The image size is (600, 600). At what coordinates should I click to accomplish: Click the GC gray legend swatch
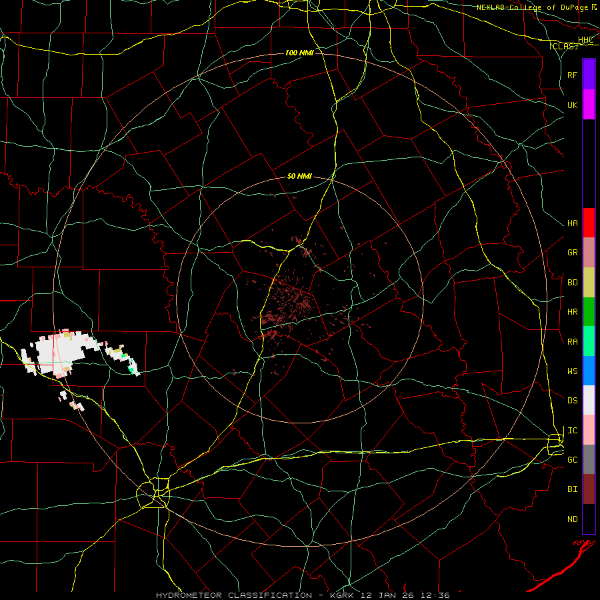click(x=589, y=459)
